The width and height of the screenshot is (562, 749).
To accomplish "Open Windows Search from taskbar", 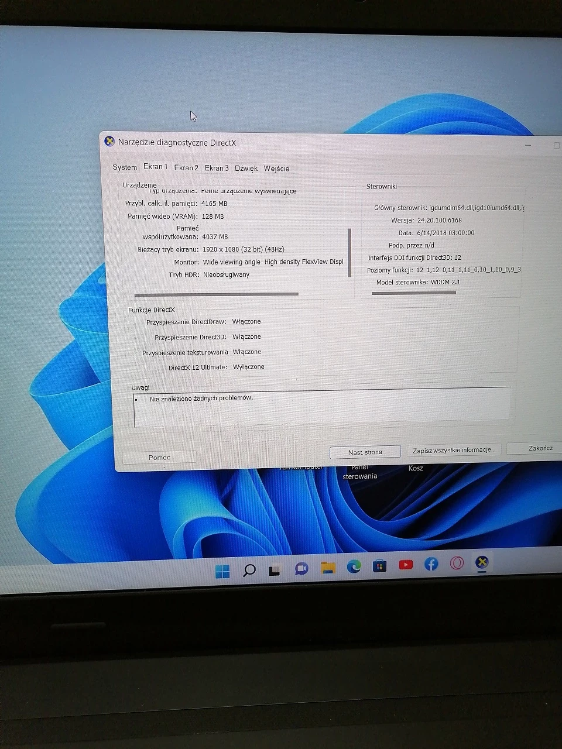I will (249, 570).
